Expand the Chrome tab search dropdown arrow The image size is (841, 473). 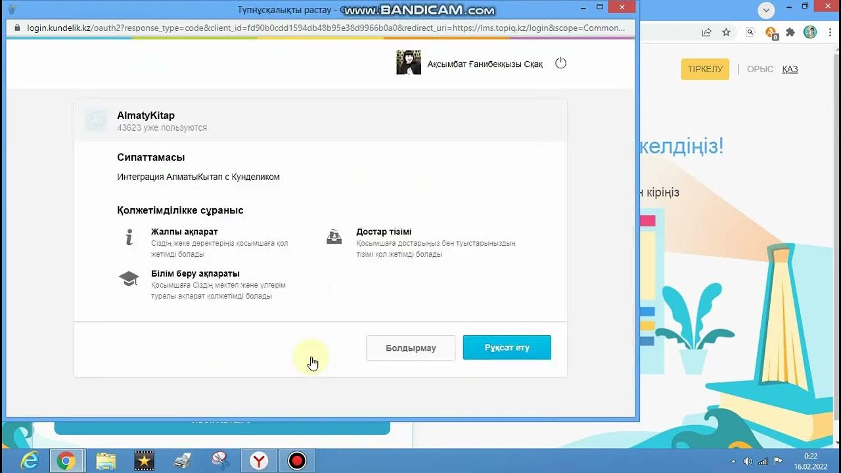[x=766, y=10]
